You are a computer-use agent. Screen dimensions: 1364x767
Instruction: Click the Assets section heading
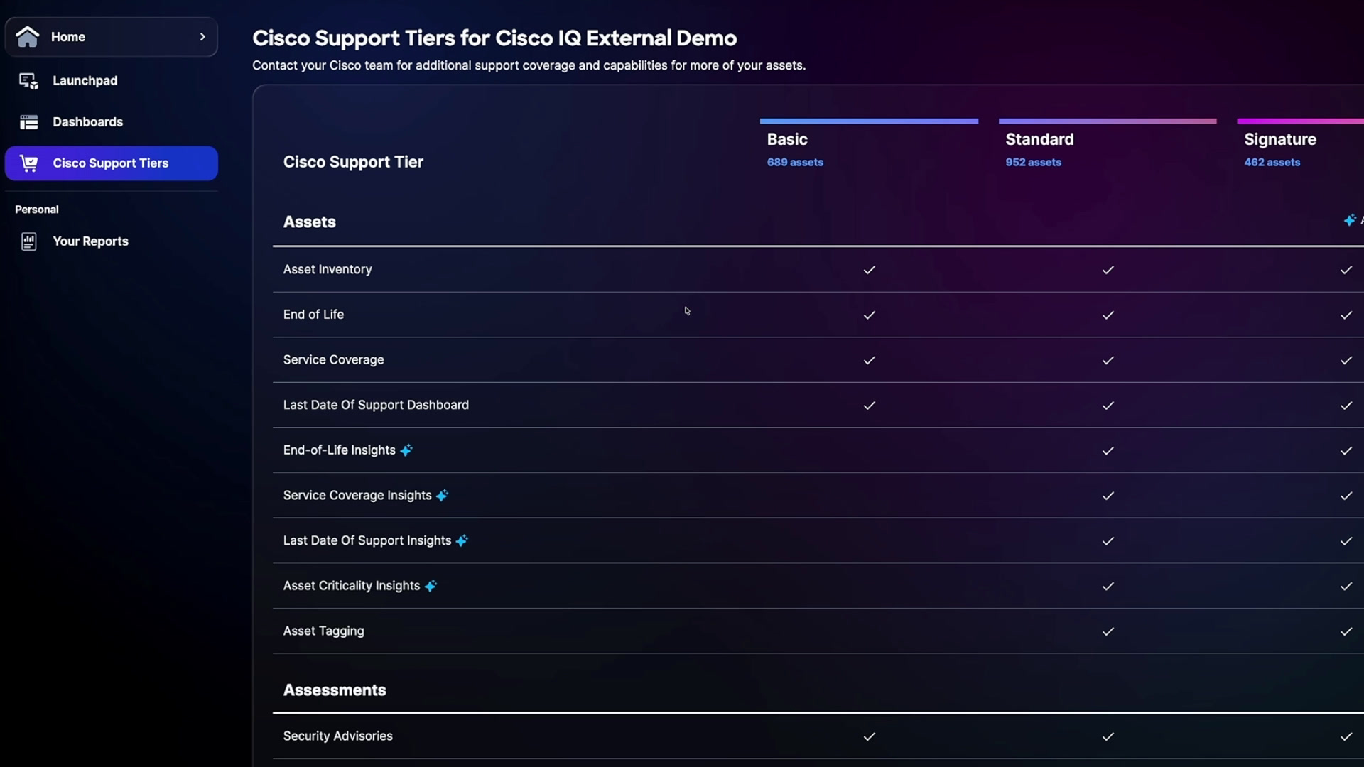(x=309, y=222)
